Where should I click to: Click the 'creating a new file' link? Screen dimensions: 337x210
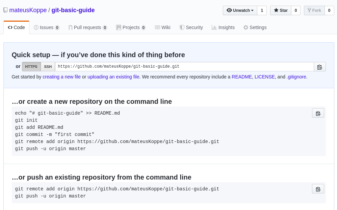coord(61,77)
